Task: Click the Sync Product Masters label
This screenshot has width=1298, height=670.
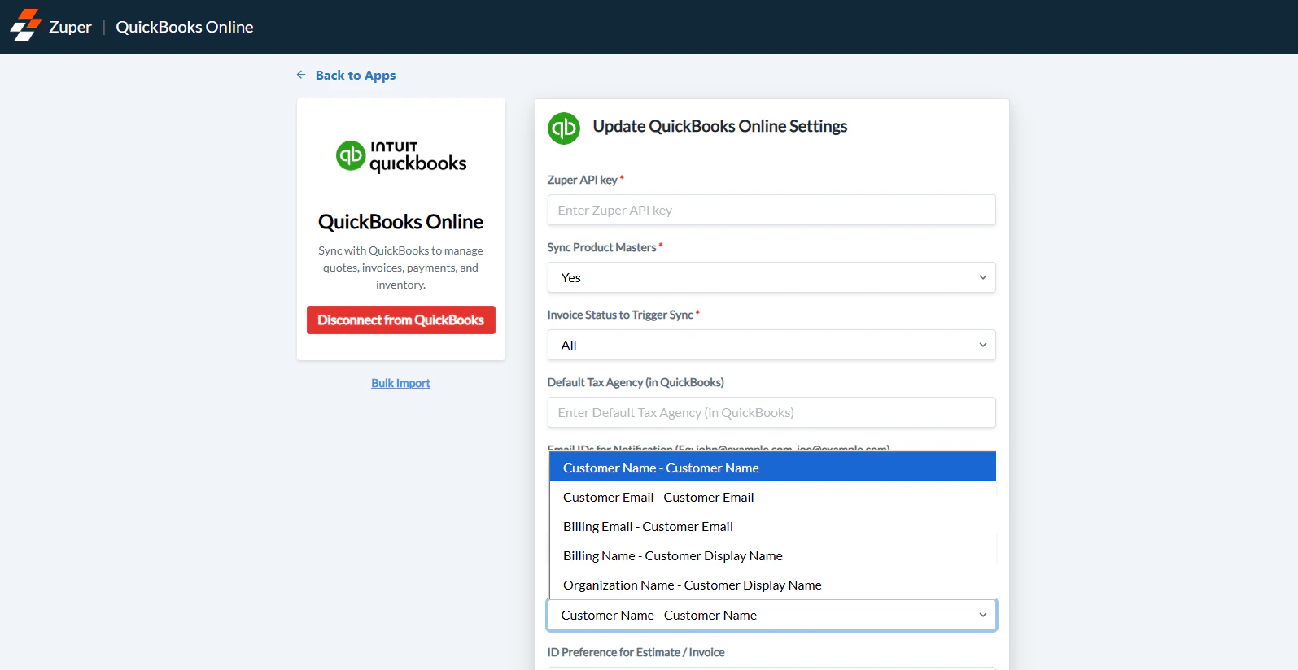Action: pos(602,247)
